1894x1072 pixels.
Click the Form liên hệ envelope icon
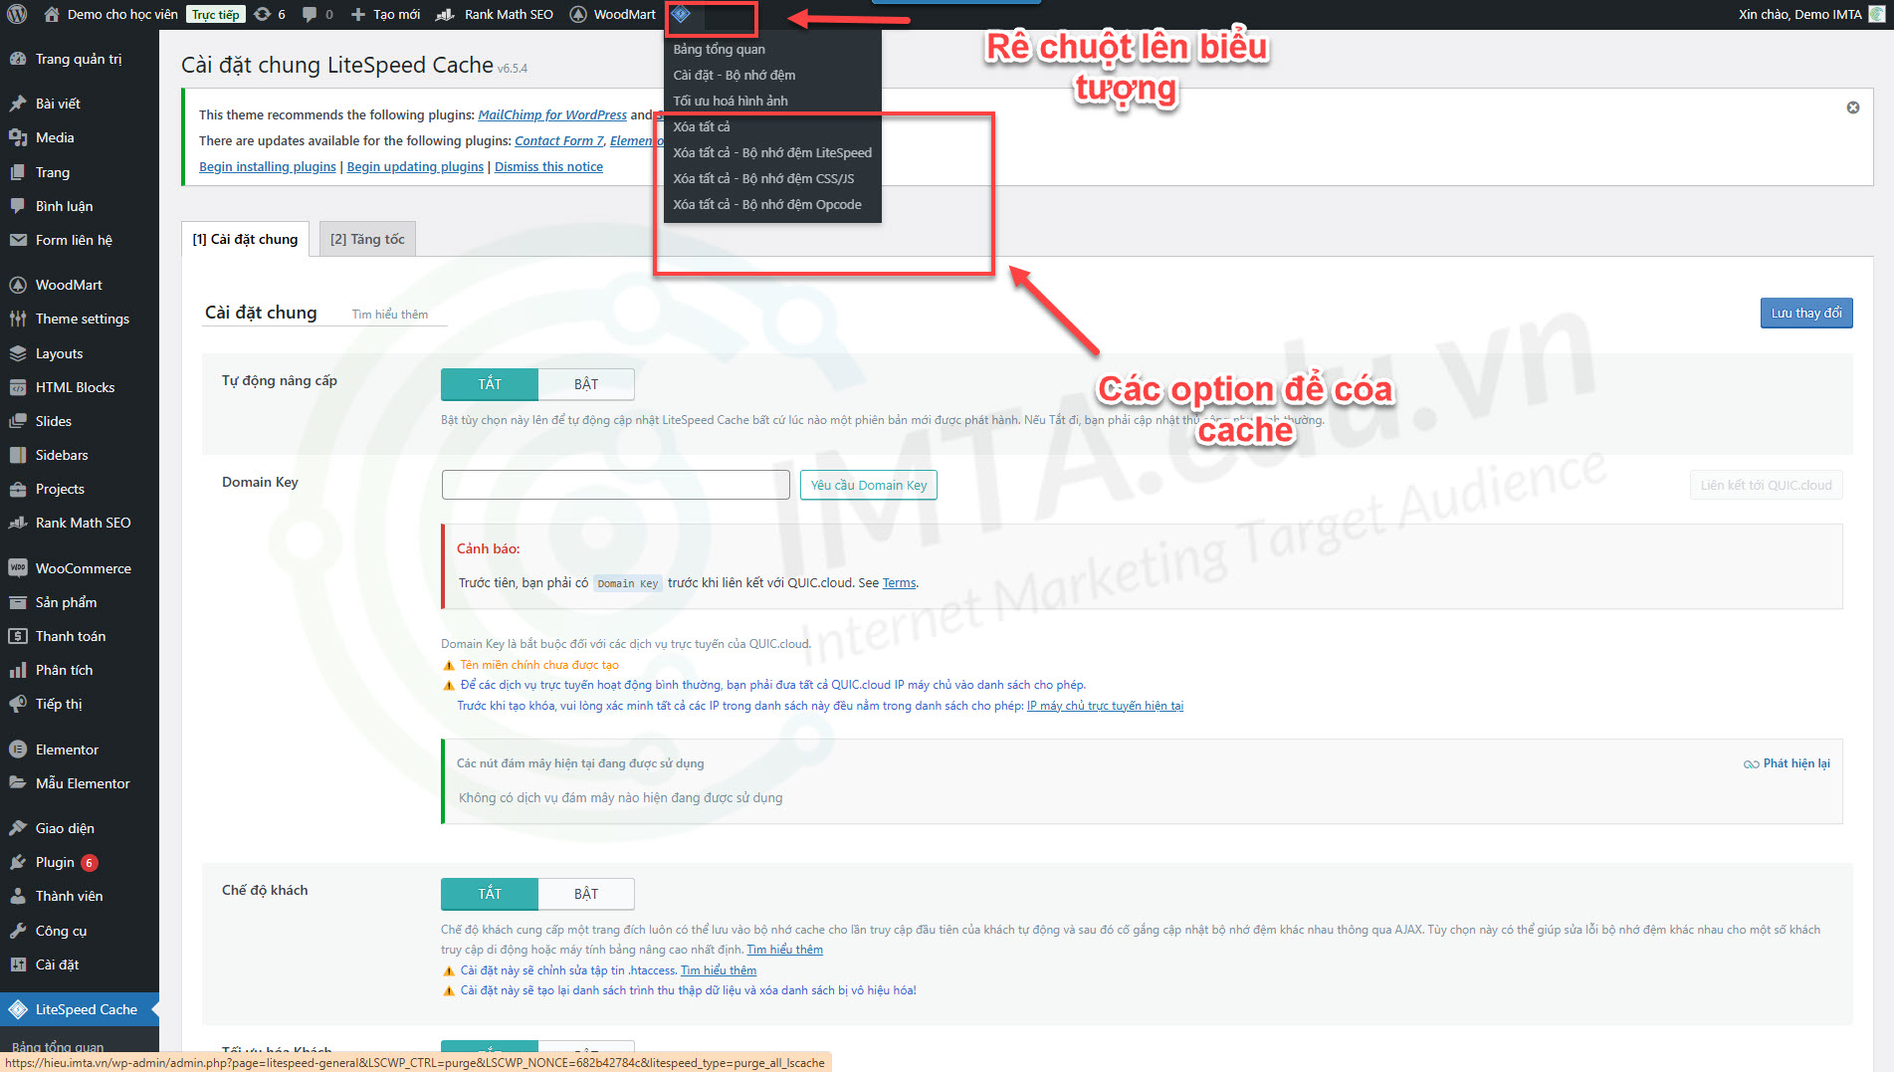click(18, 240)
